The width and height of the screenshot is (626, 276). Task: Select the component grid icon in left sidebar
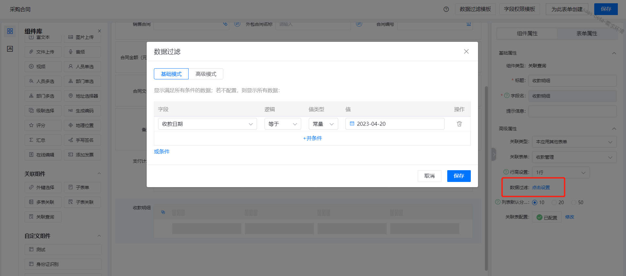(10, 31)
